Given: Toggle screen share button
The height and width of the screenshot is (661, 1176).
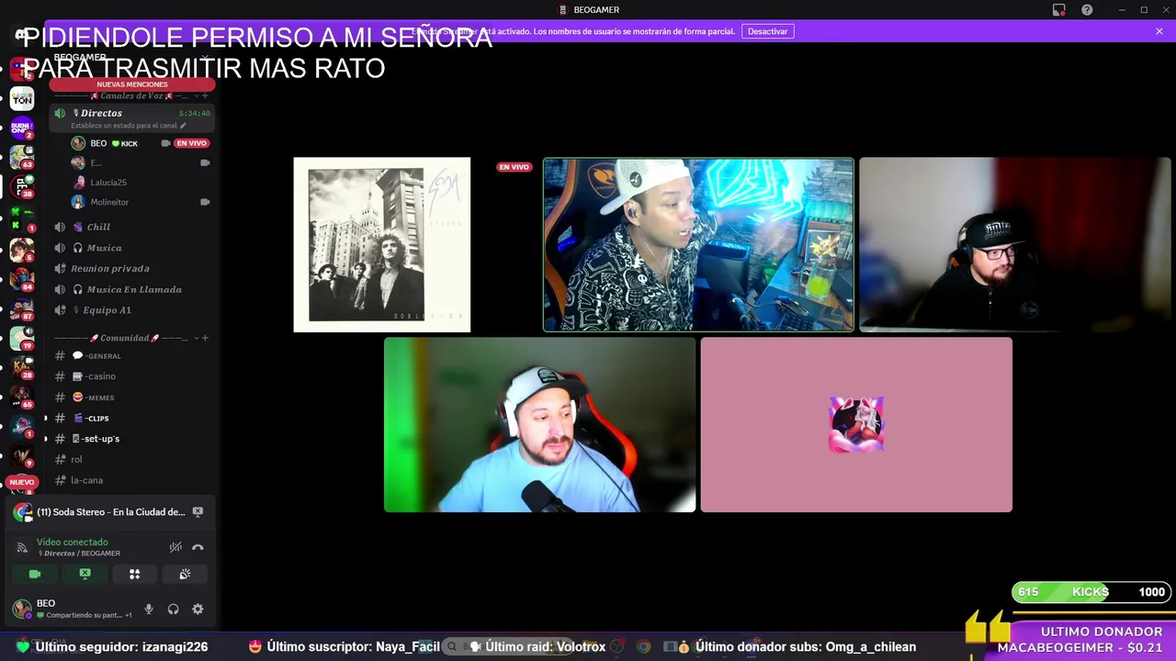Looking at the screenshot, I should (85, 574).
